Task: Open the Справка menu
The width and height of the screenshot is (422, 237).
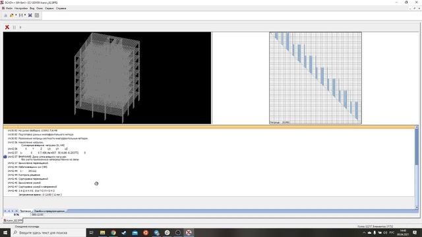Action: click(x=61, y=9)
